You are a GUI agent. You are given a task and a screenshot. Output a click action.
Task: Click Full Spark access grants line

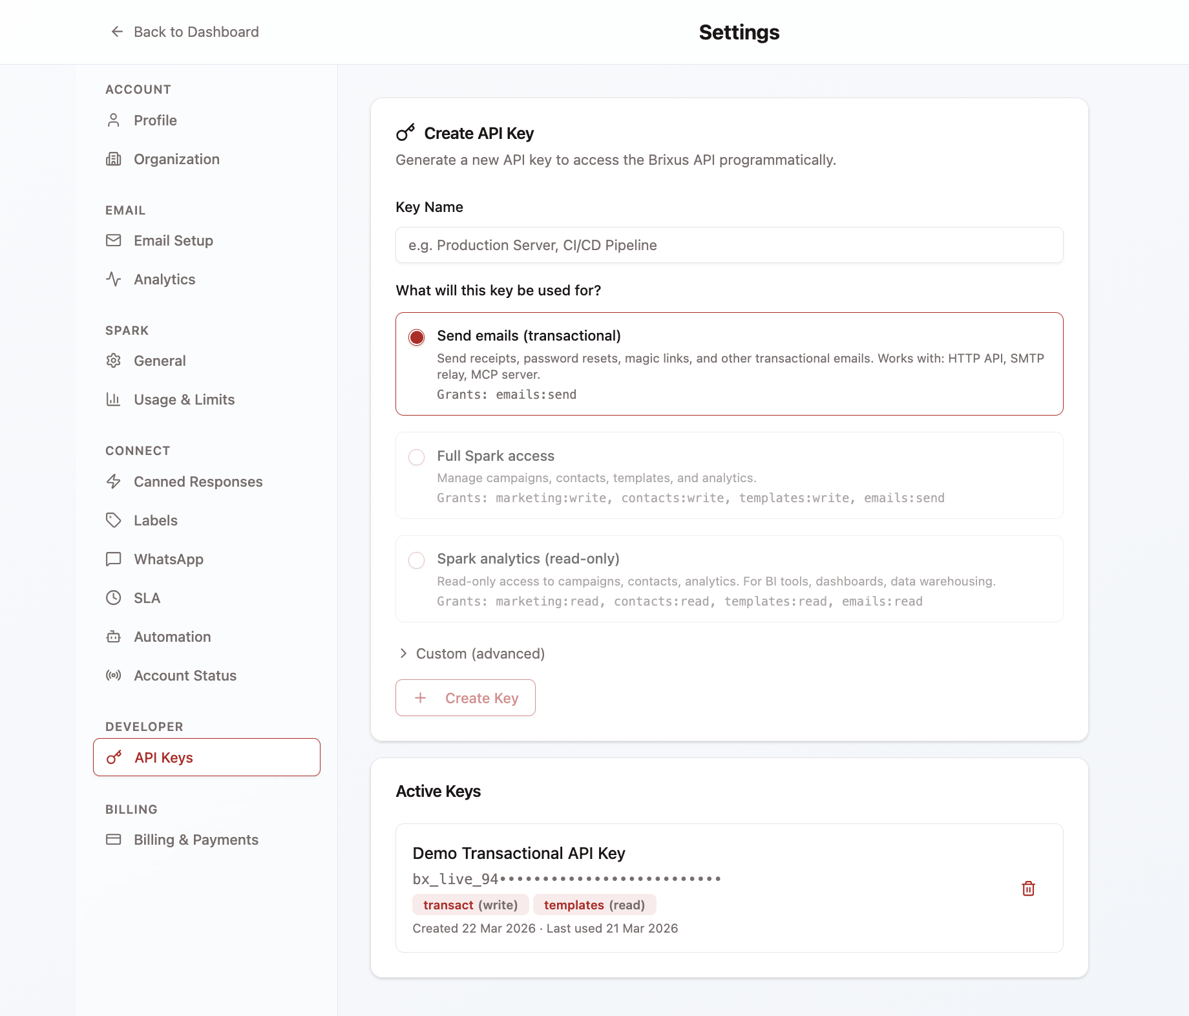click(691, 498)
